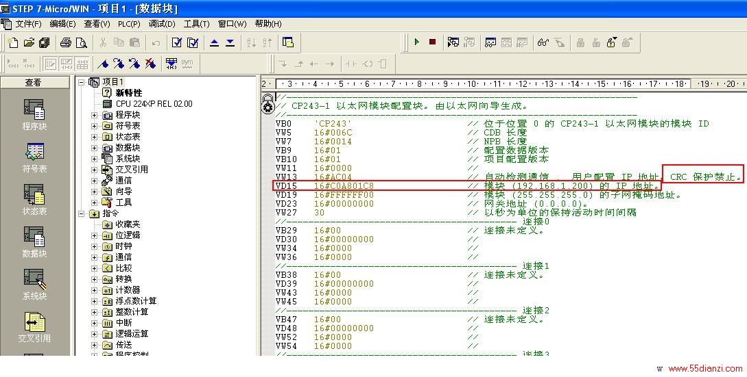Click the address VW27 in the data block
The height and width of the screenshot is (377, 747).
(x=286, y=213)
